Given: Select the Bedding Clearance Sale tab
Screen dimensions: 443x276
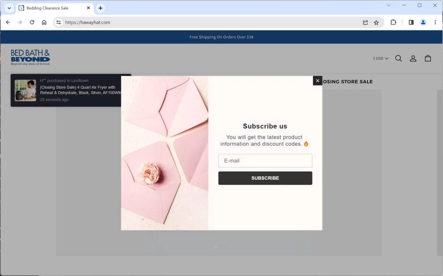Looking at the screenshot, I should point(55,8).
